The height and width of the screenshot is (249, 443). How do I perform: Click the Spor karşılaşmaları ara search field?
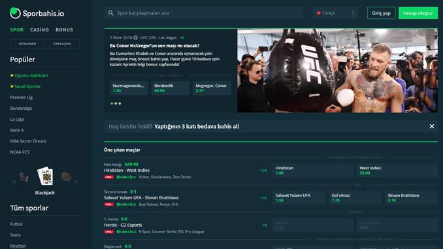tap(204, 13)
